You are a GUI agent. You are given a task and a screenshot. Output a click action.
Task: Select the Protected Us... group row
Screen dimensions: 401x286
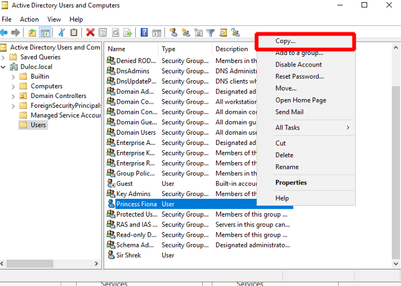click(x=199, y=214)
